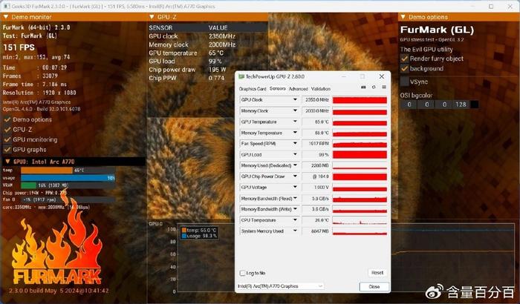Image resolution: width=520 pixels, height=304 pixels.
Task: Open the Memory Bandwidth (Write) dropdown
Action: (x=295, y=209)
